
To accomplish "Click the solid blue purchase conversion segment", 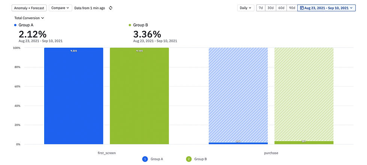I will (x=238, y=143).
